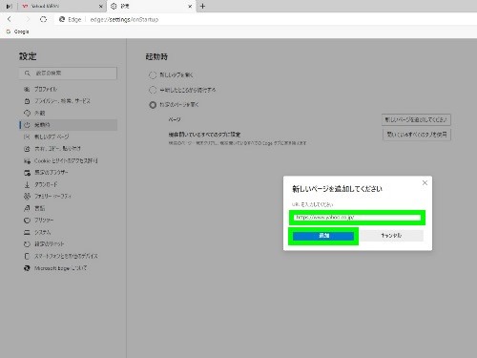Close the Yahoo! JAPAN tab
Viewport: 477px width, 358px height.
click(x=101, y=6)
